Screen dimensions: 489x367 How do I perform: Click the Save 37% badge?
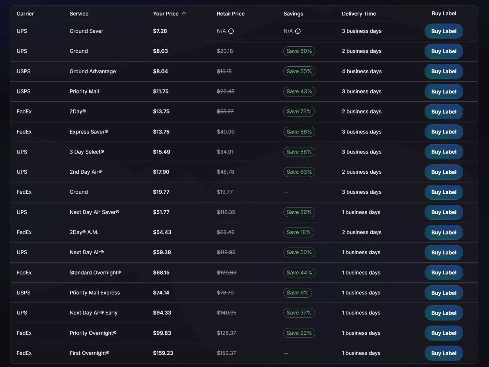point(299,313)
